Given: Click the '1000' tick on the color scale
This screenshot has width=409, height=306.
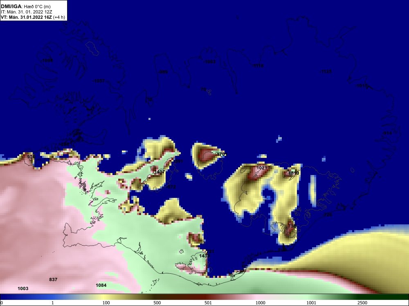Looking at the screenshot, I should pos(261,303).
